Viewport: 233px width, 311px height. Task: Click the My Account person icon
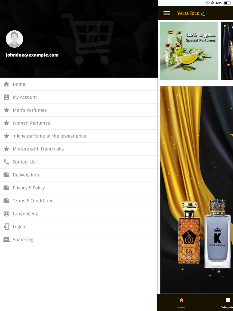pos(6,97)
